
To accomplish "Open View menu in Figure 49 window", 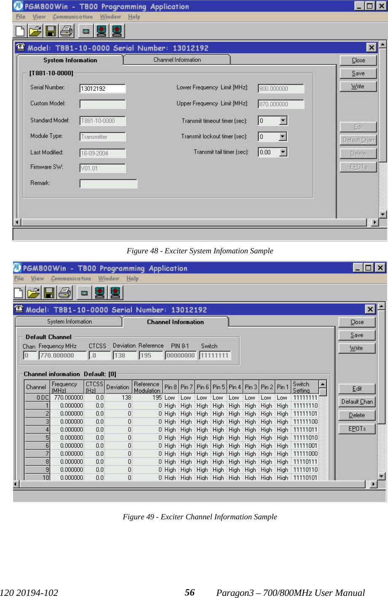I will (x=37, y=279).
